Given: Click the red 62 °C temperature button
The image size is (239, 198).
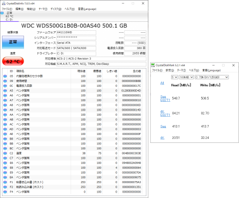Looking at the screenshot, I should pyautogui.click(x=13, y=62).
